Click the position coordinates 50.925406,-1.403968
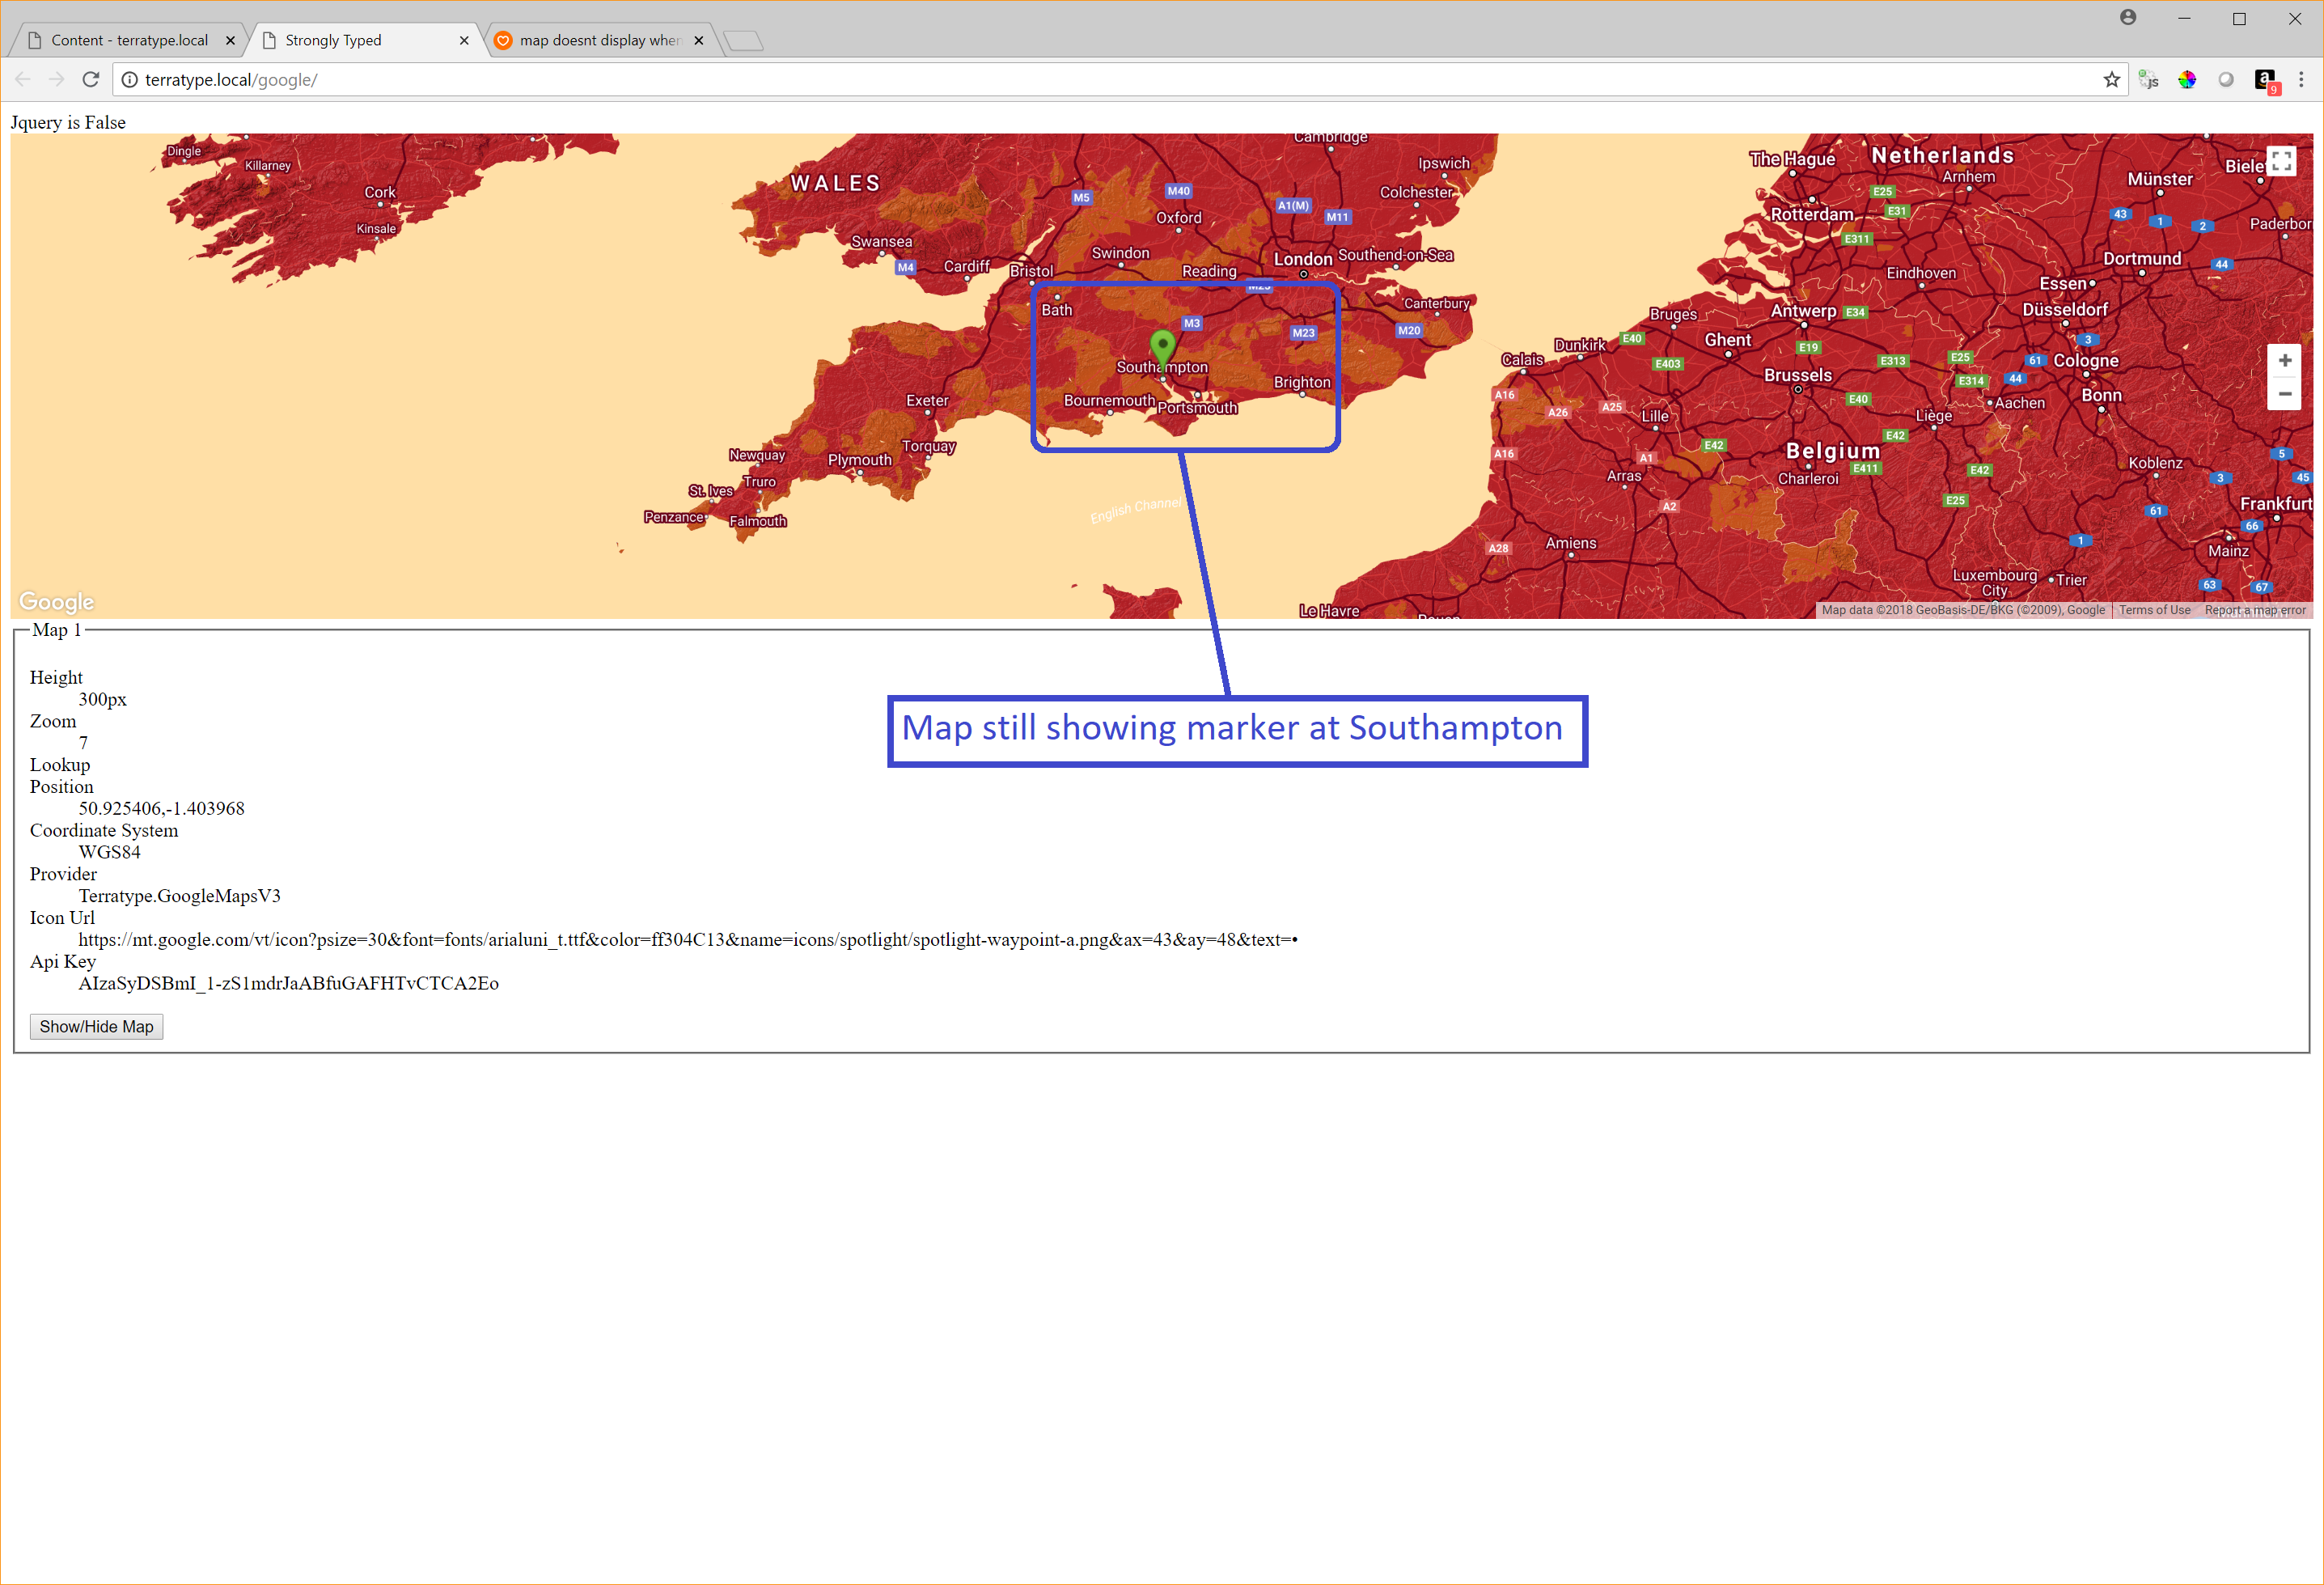Viewport: 2324px width, 1585px height. 161,809
